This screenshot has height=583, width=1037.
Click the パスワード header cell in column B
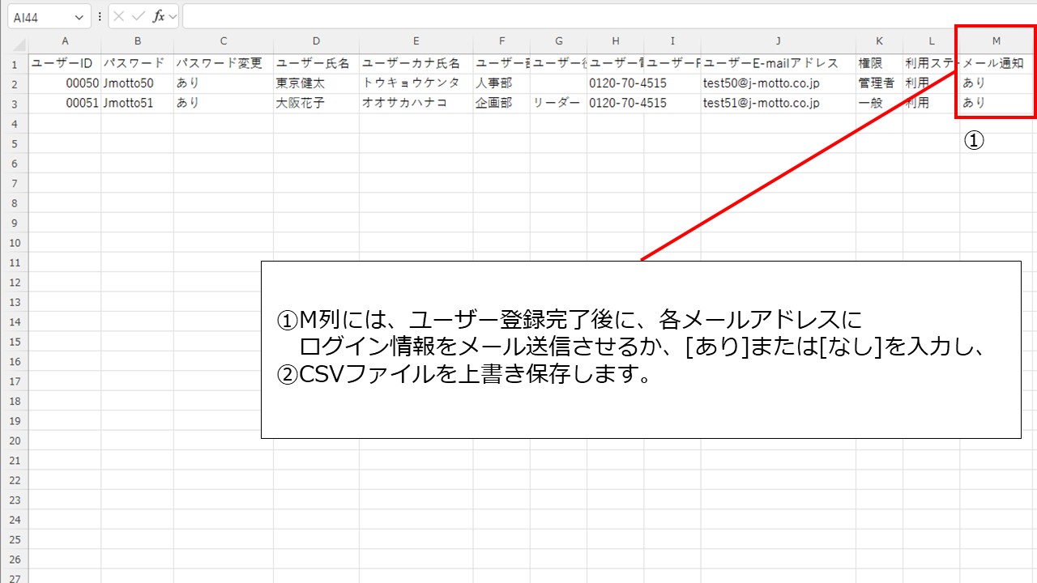click(137, 63)
